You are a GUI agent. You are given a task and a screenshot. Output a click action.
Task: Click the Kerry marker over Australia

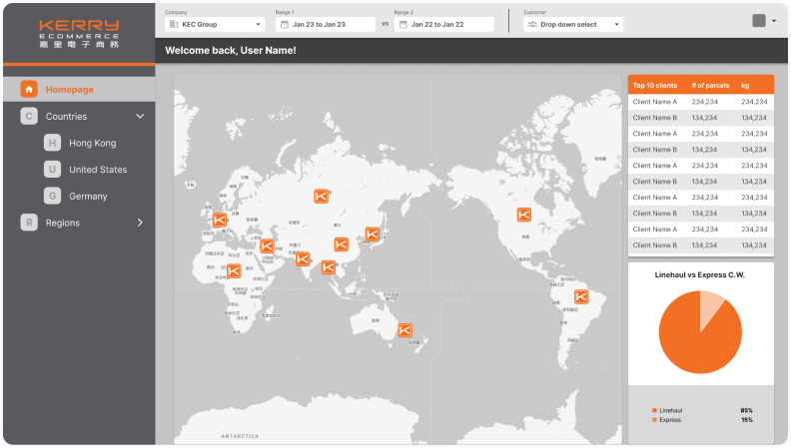tap(405, 330)
